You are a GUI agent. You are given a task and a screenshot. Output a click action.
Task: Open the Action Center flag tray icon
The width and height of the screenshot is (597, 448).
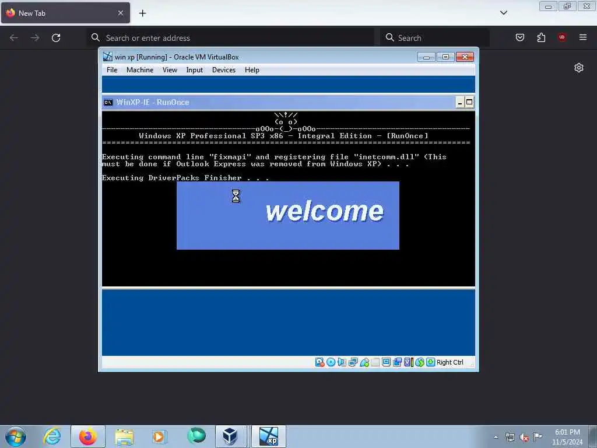coord(538,436)
